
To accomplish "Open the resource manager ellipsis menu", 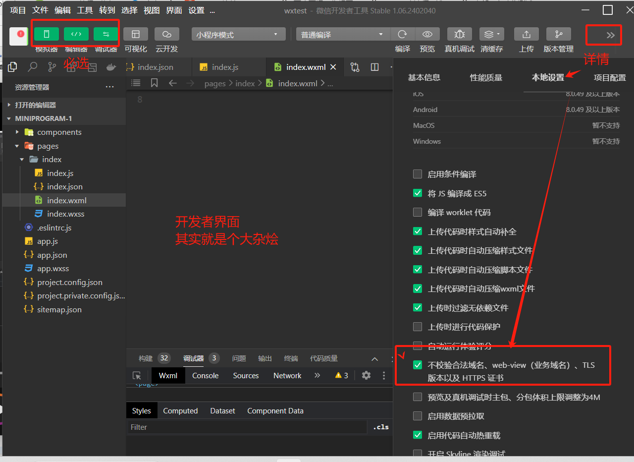I will [110, 87].
